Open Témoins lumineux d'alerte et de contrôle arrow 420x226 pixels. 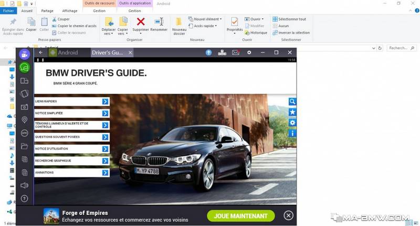(106, 125)
